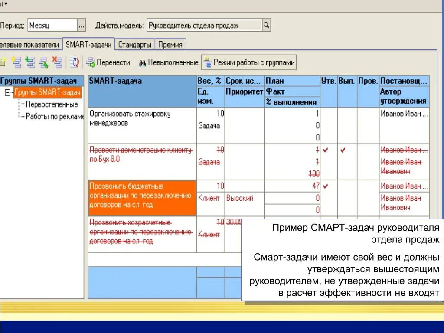Collapse the Группы SMART-задач tree root
Screen dimensions: 444x333
tap(8, 92)
